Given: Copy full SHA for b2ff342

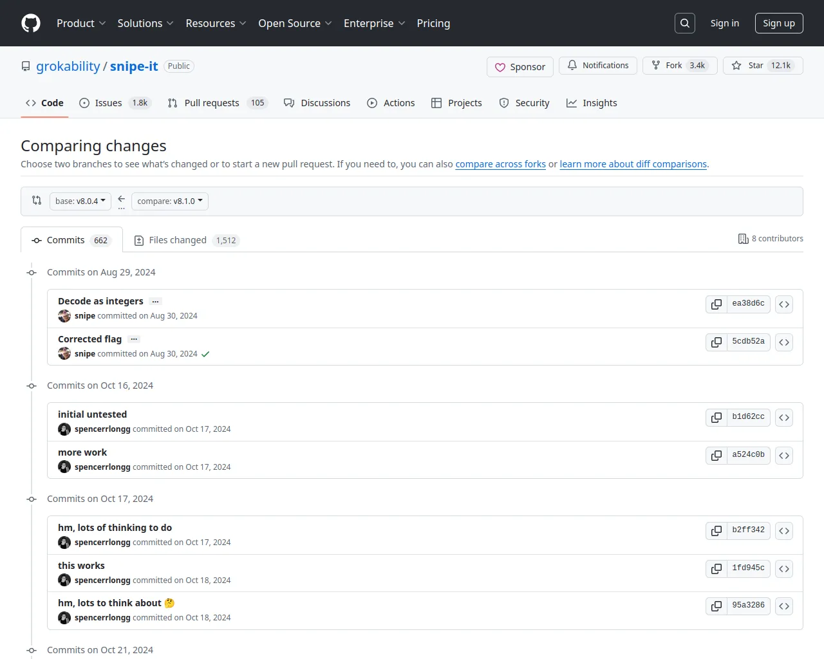Looking at the screenshot, I should pyautogui.click(x=716, y=530).
